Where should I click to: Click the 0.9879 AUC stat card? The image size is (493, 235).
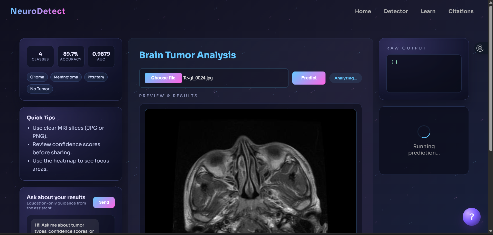pos(101,56)
